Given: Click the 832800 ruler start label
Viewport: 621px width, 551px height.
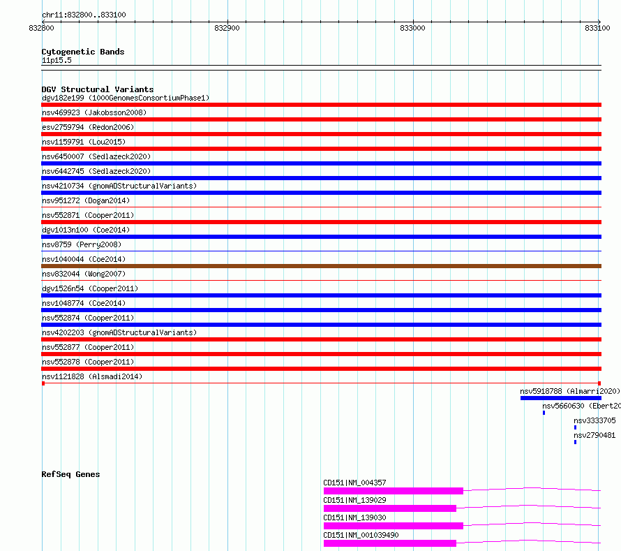Looking at the screenshot, I should pos(42,28).
